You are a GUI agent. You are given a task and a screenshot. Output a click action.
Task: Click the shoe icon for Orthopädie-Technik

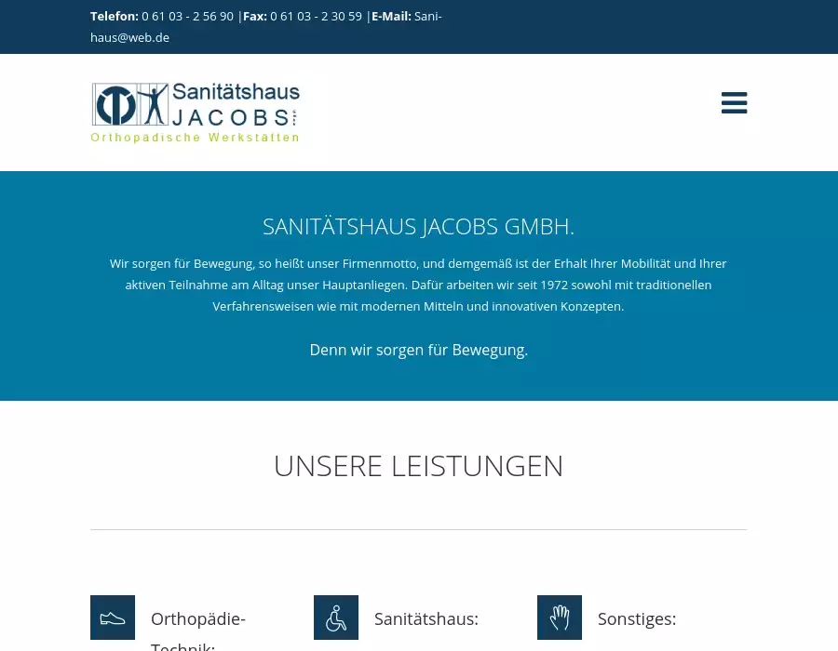click(113, 618)
